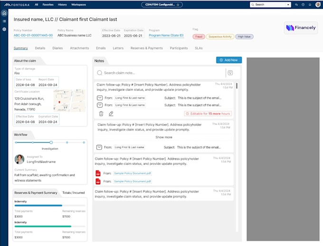Click the Add New note button
The image size is (323, 246).
(x=229, y=60)
